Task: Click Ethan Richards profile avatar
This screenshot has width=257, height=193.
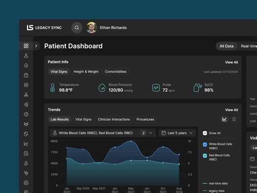Action: tap(91, 28)
